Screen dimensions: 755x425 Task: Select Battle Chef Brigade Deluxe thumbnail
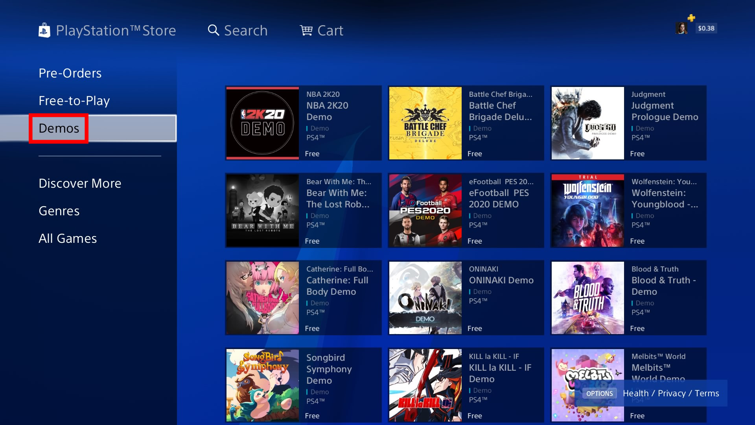425,123
